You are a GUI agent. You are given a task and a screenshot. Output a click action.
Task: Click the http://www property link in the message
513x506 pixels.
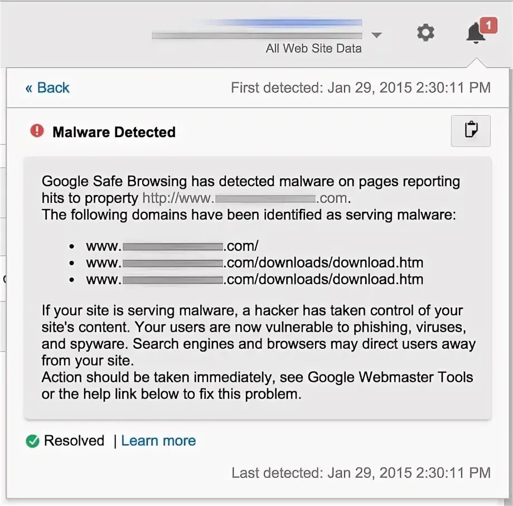point(245,198)
